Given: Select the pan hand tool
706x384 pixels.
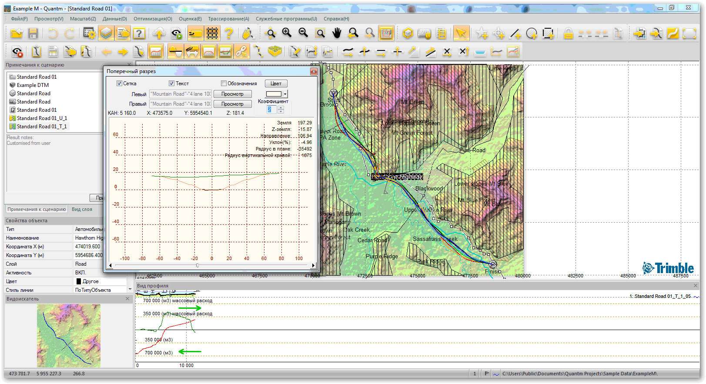Looking at the screenshot, I should click(336, 33).
